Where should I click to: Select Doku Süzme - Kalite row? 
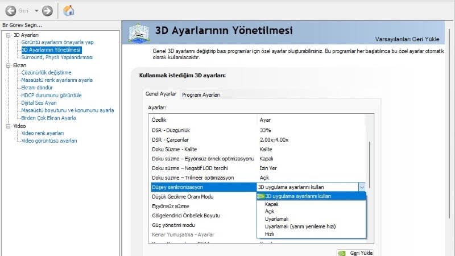[257, 149]
